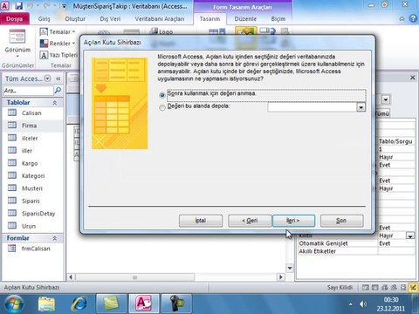Open the Renkler colors dropdown
Image resolution: width=419 pixels, height=314 pixels.
point(58,44)
